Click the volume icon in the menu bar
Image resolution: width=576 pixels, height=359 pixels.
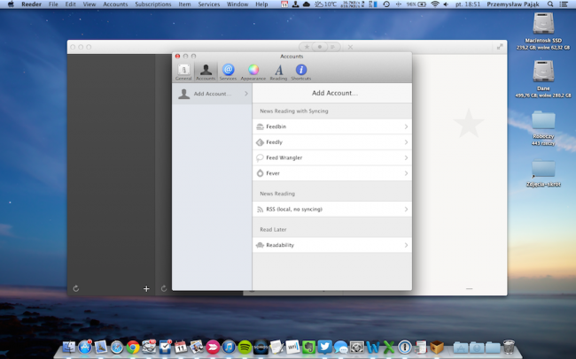446,4
